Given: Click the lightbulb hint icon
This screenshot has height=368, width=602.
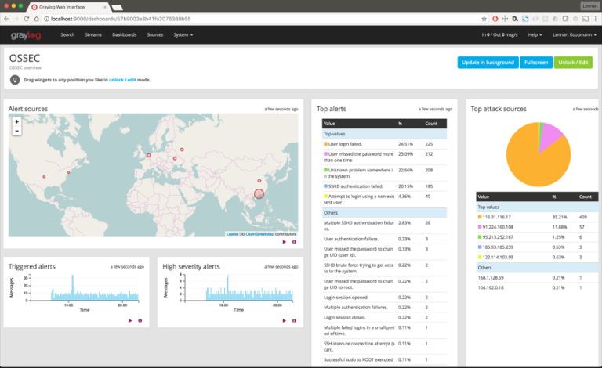Looking at the screenshot, I should click(x=15, y=80).
